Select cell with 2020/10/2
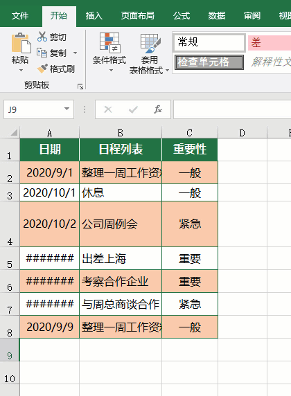 [50, 224]
